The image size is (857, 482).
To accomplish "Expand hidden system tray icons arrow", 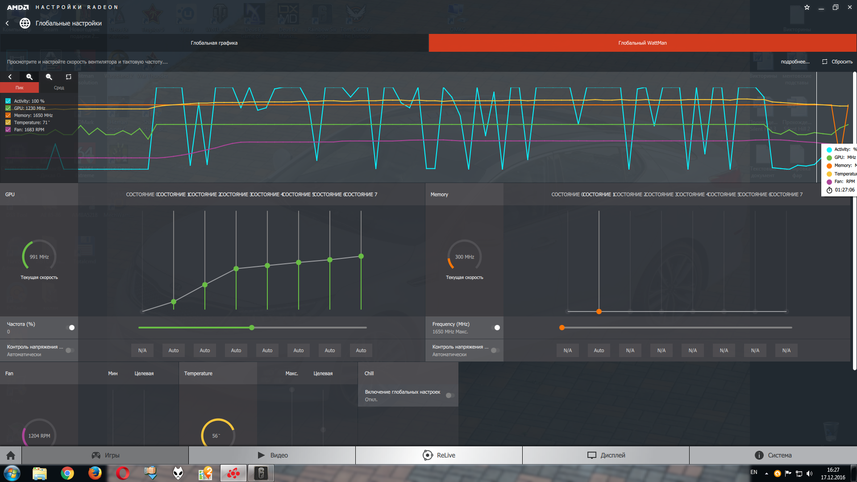I will pyautogui.click(x=766, y=473).
